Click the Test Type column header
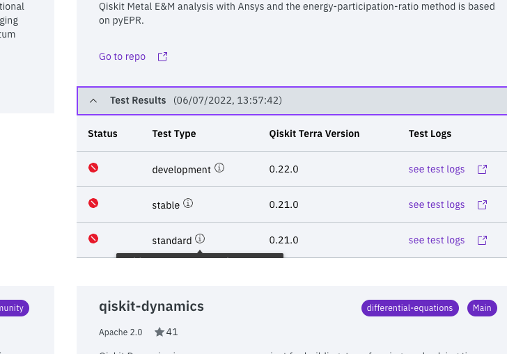The width and height of the screenshot is (507, 354). pyautogui.click(x=174, y=134)
